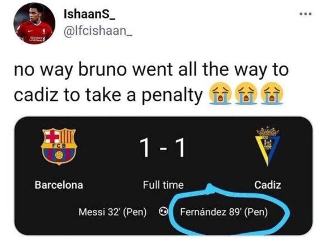Click the Barcelona club crest
The image size is (327, 239).
coord(59,146)
